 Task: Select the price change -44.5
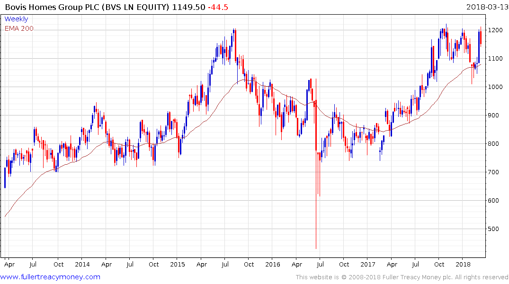coord(218,7)
